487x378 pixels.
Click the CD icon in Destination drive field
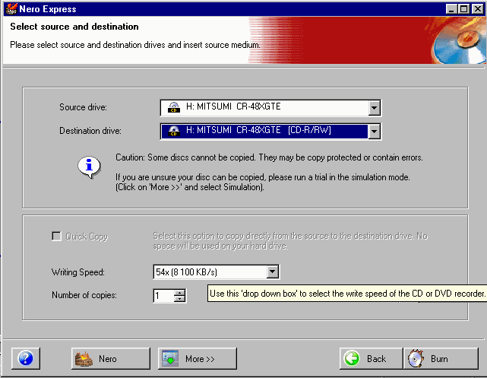coord(173,131)
